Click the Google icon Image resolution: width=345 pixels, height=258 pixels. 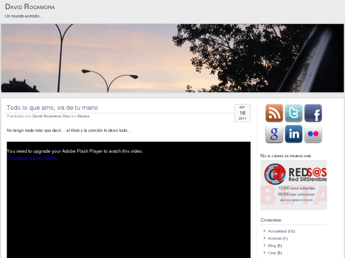[x=274, y=134]
